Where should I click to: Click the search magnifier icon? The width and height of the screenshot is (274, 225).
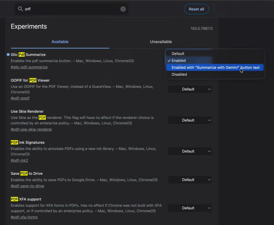point(20,9)
